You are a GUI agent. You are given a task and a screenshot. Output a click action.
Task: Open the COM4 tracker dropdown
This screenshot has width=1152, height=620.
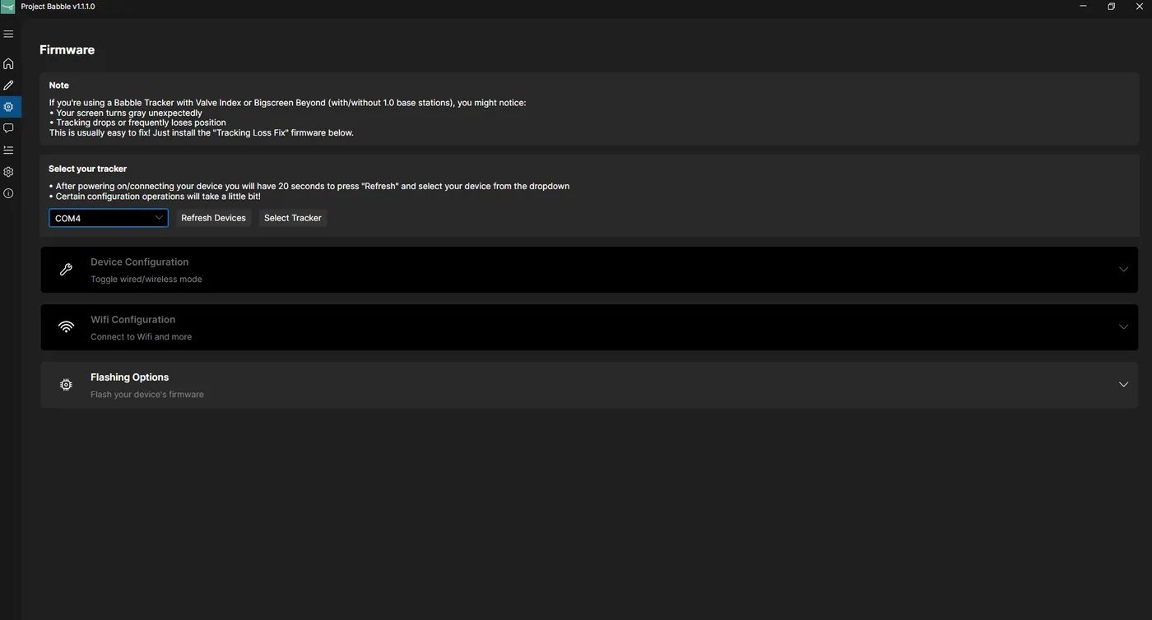click(x=109, y=218)
